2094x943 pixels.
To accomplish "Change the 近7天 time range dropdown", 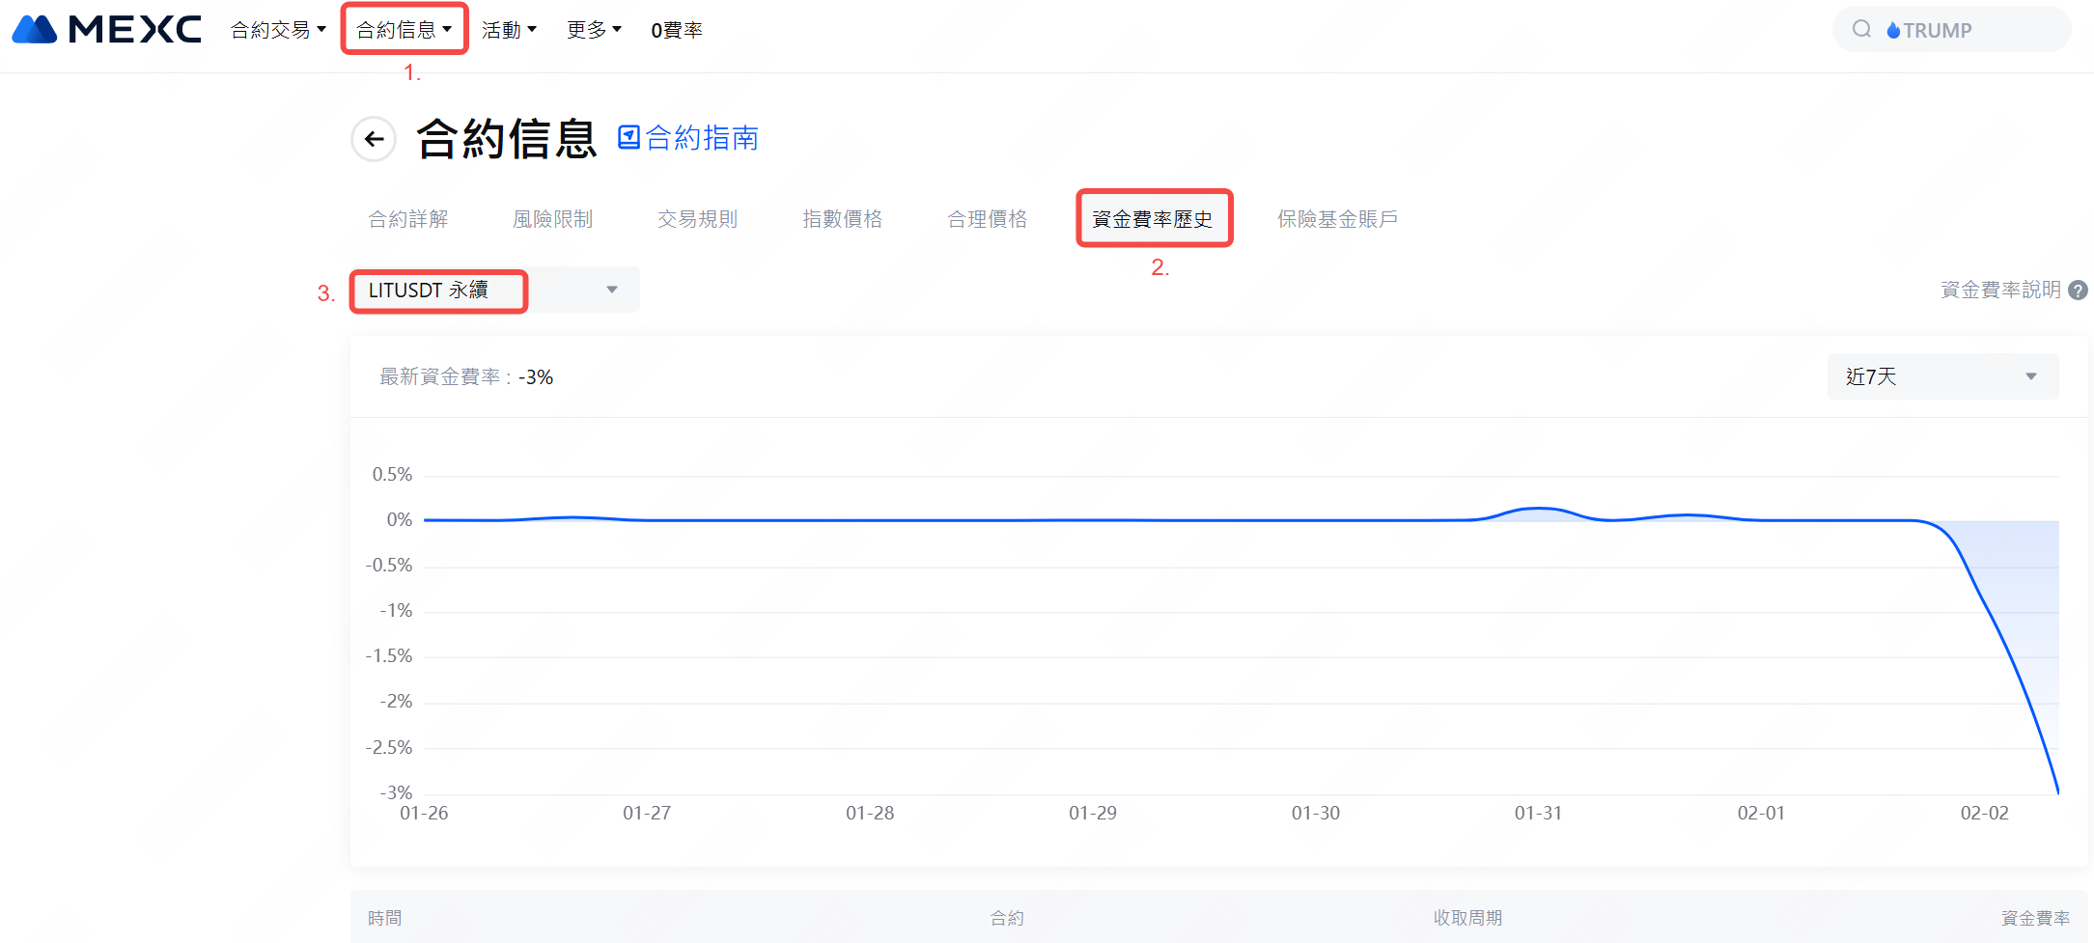I will (1941, 376).
